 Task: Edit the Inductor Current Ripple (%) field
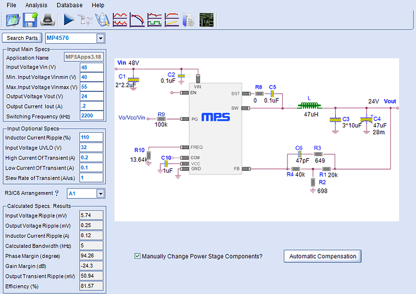coord(91,137)
